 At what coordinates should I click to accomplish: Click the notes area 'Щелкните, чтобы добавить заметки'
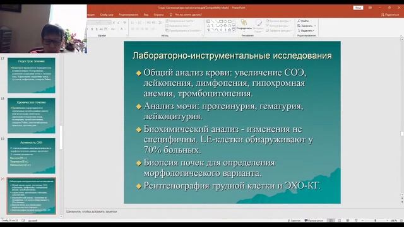(92, 212)
